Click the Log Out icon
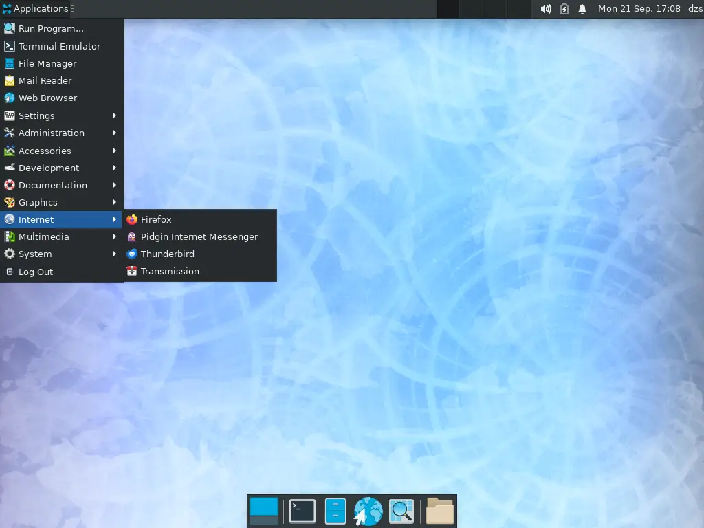This screenshot has height=528, width=704. coord(10,272)
